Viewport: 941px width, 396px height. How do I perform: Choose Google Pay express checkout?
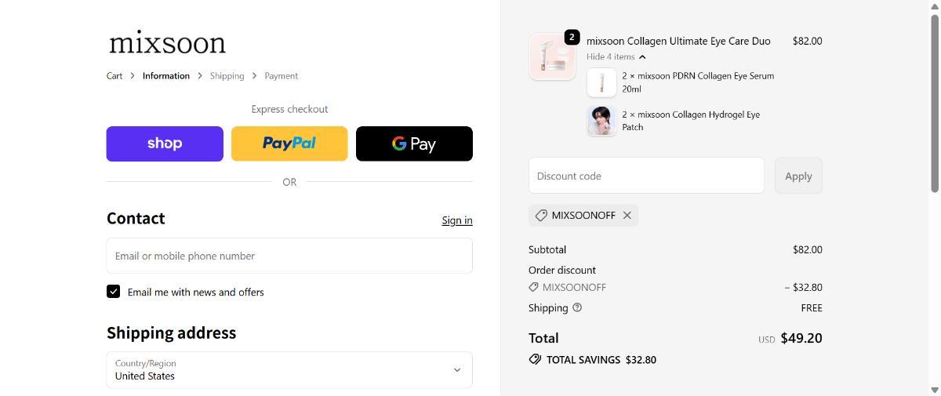[x=414, y=144]
